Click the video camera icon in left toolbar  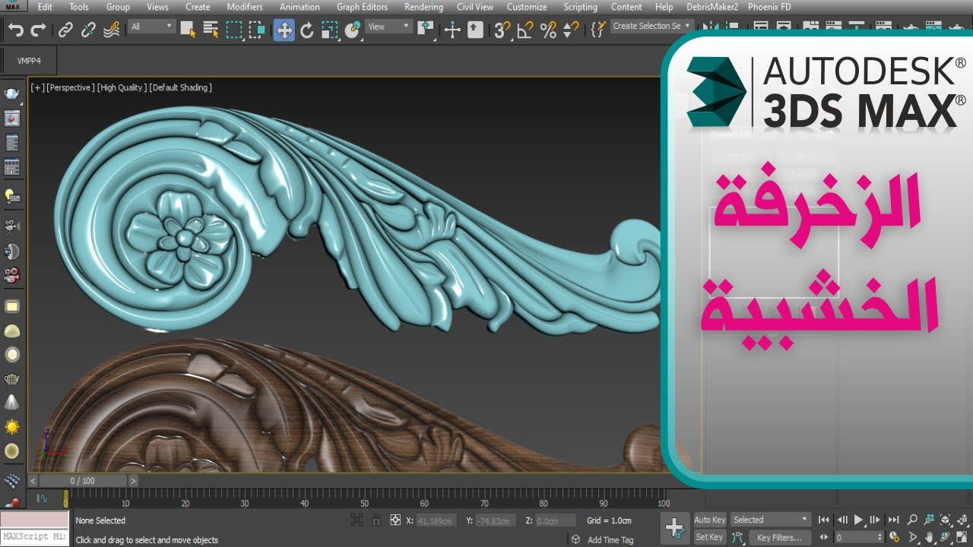11,226
